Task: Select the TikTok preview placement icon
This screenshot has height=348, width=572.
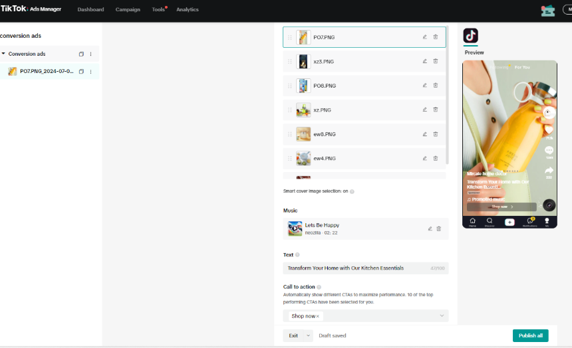Action: coord(471,36)
